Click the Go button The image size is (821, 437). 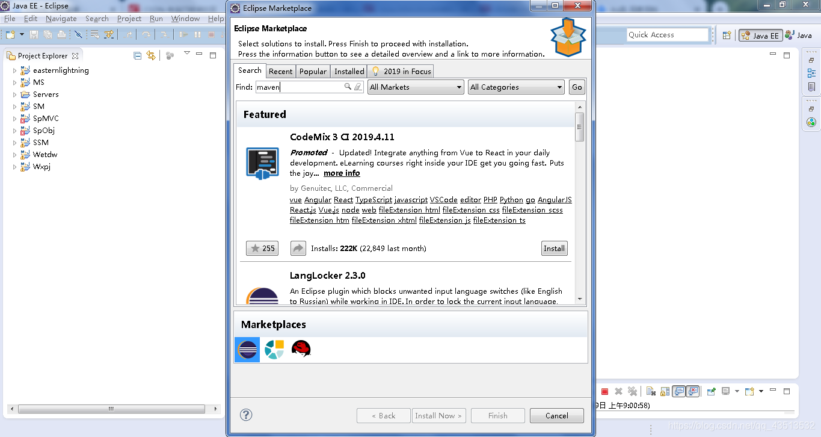(577, 87)
